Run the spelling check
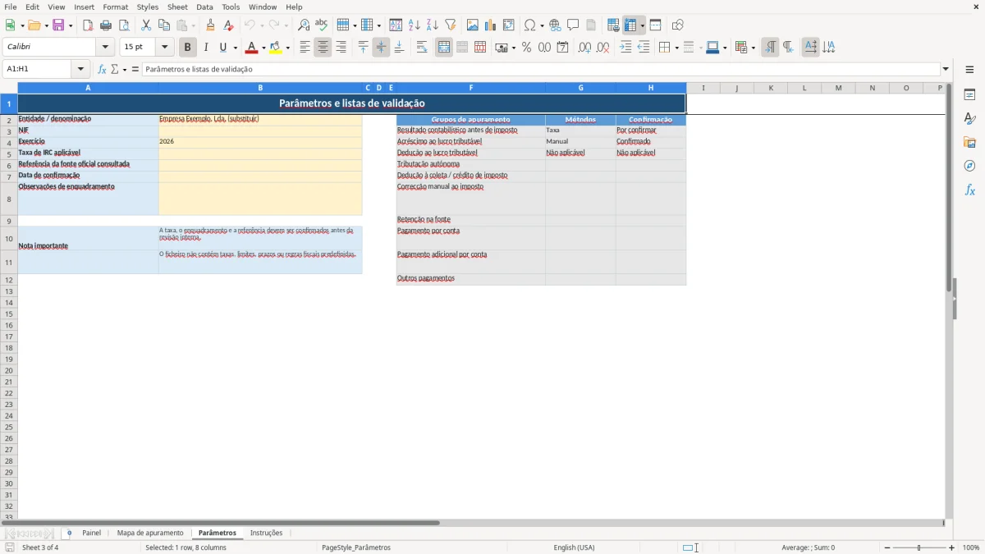 coord(322,25)
